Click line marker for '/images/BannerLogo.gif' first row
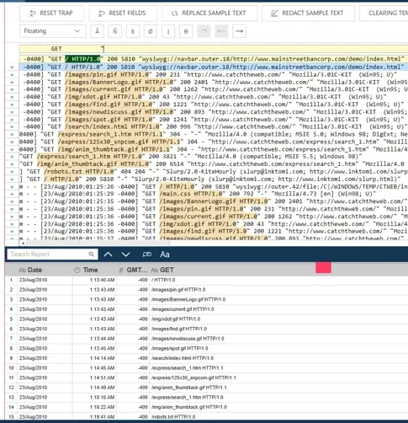This screenshot has height=423, width=408. 12,83
